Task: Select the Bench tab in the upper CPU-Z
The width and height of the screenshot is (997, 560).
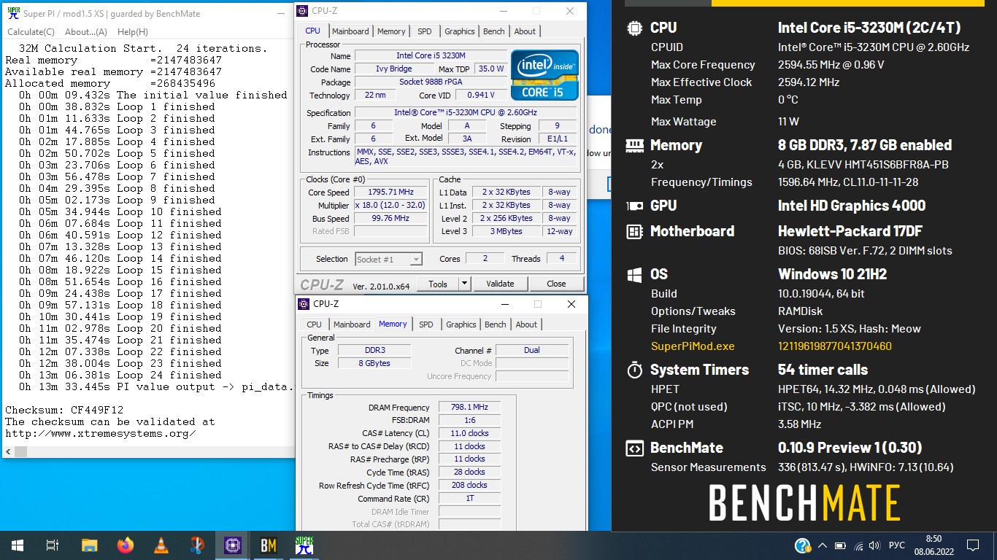Action: pyautogui.click(x=493, y=31)
